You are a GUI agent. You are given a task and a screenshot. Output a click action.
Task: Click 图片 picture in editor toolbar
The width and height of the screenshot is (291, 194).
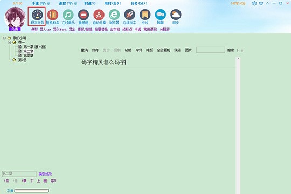pyautogui.click(x=189, y=50)
